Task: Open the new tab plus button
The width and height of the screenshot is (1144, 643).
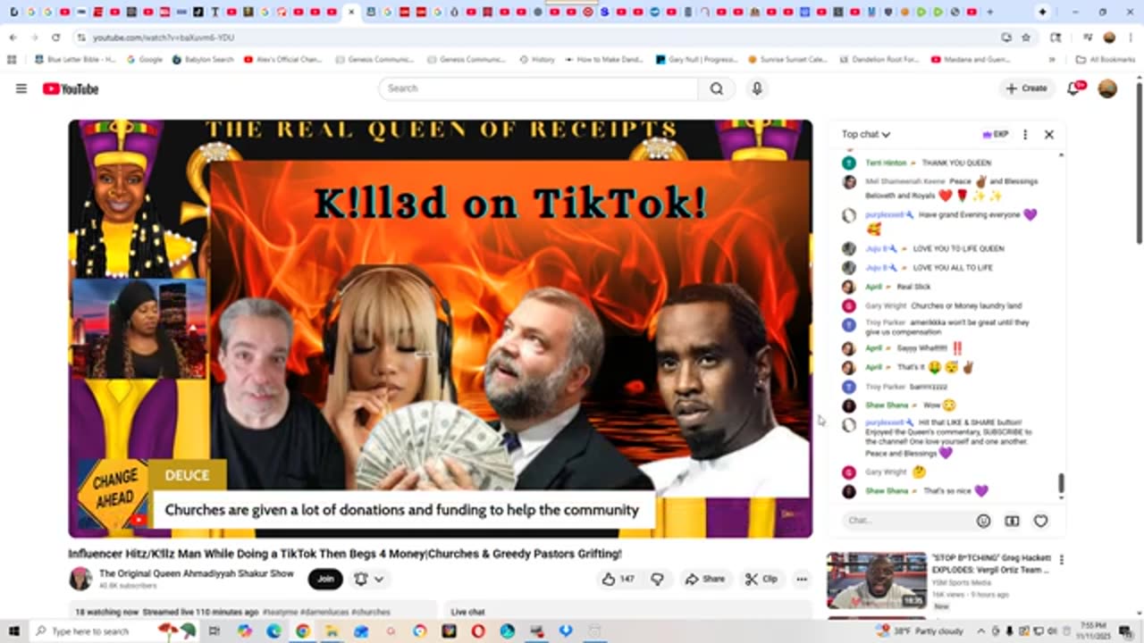Action: [990, 12]
